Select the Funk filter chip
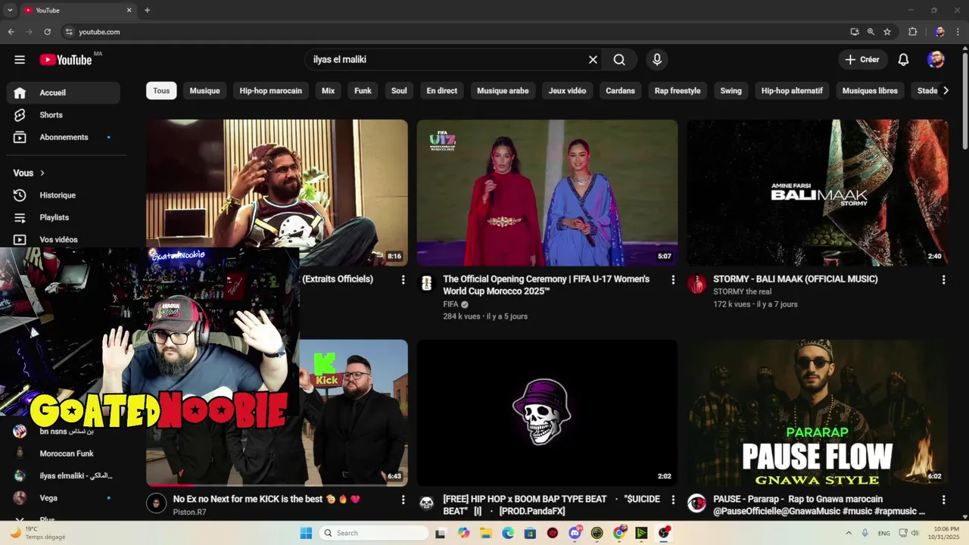This screenshot has width=969, height=545. coord(363,91)
